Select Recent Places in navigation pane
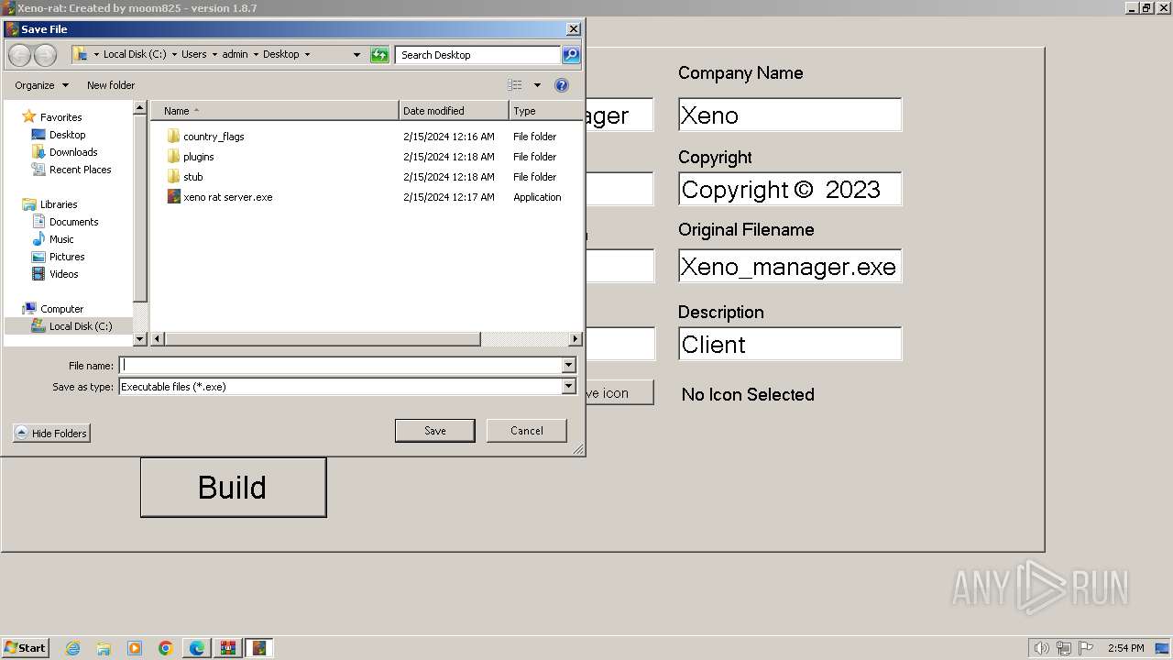This screenshot has width=1173, height=660. (x=80, y=170)
